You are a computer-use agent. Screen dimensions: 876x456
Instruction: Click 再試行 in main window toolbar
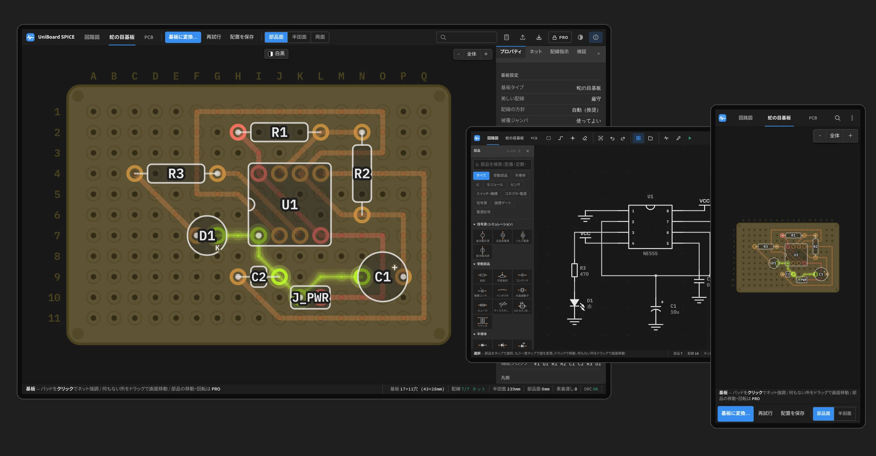[x=214, y=37]
